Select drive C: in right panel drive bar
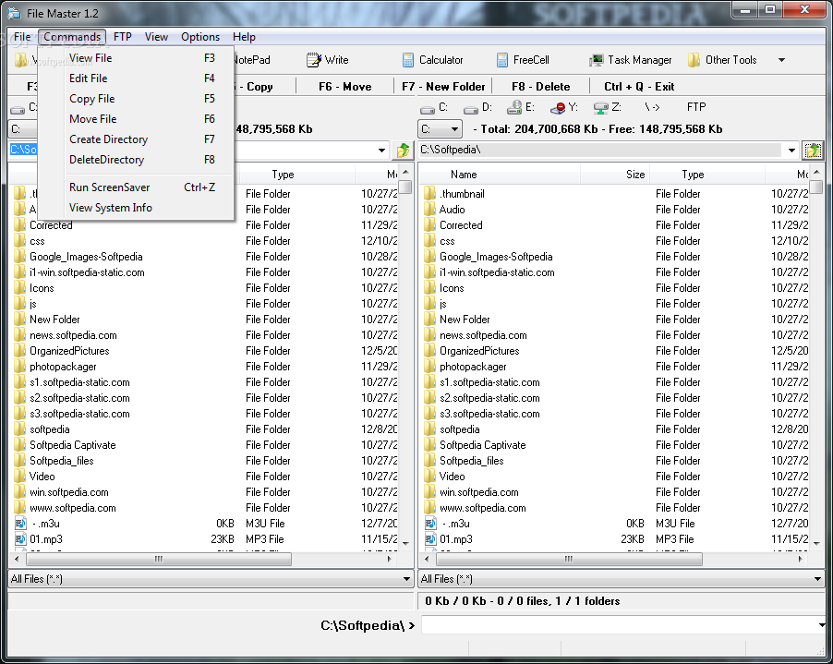Image resolution: width=833 pixels, height=664 pixels. coord(435,108)
